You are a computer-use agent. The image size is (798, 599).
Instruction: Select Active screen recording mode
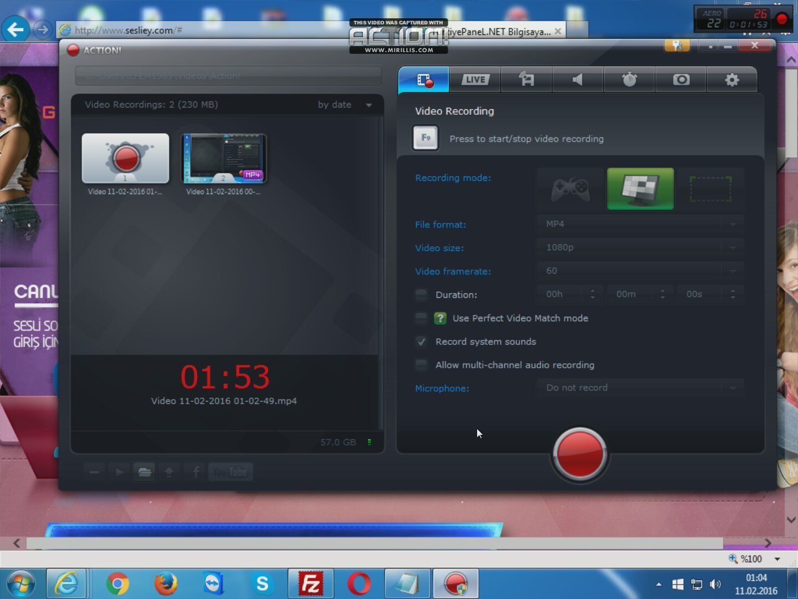pyautogui.click(x=641, y=189)
